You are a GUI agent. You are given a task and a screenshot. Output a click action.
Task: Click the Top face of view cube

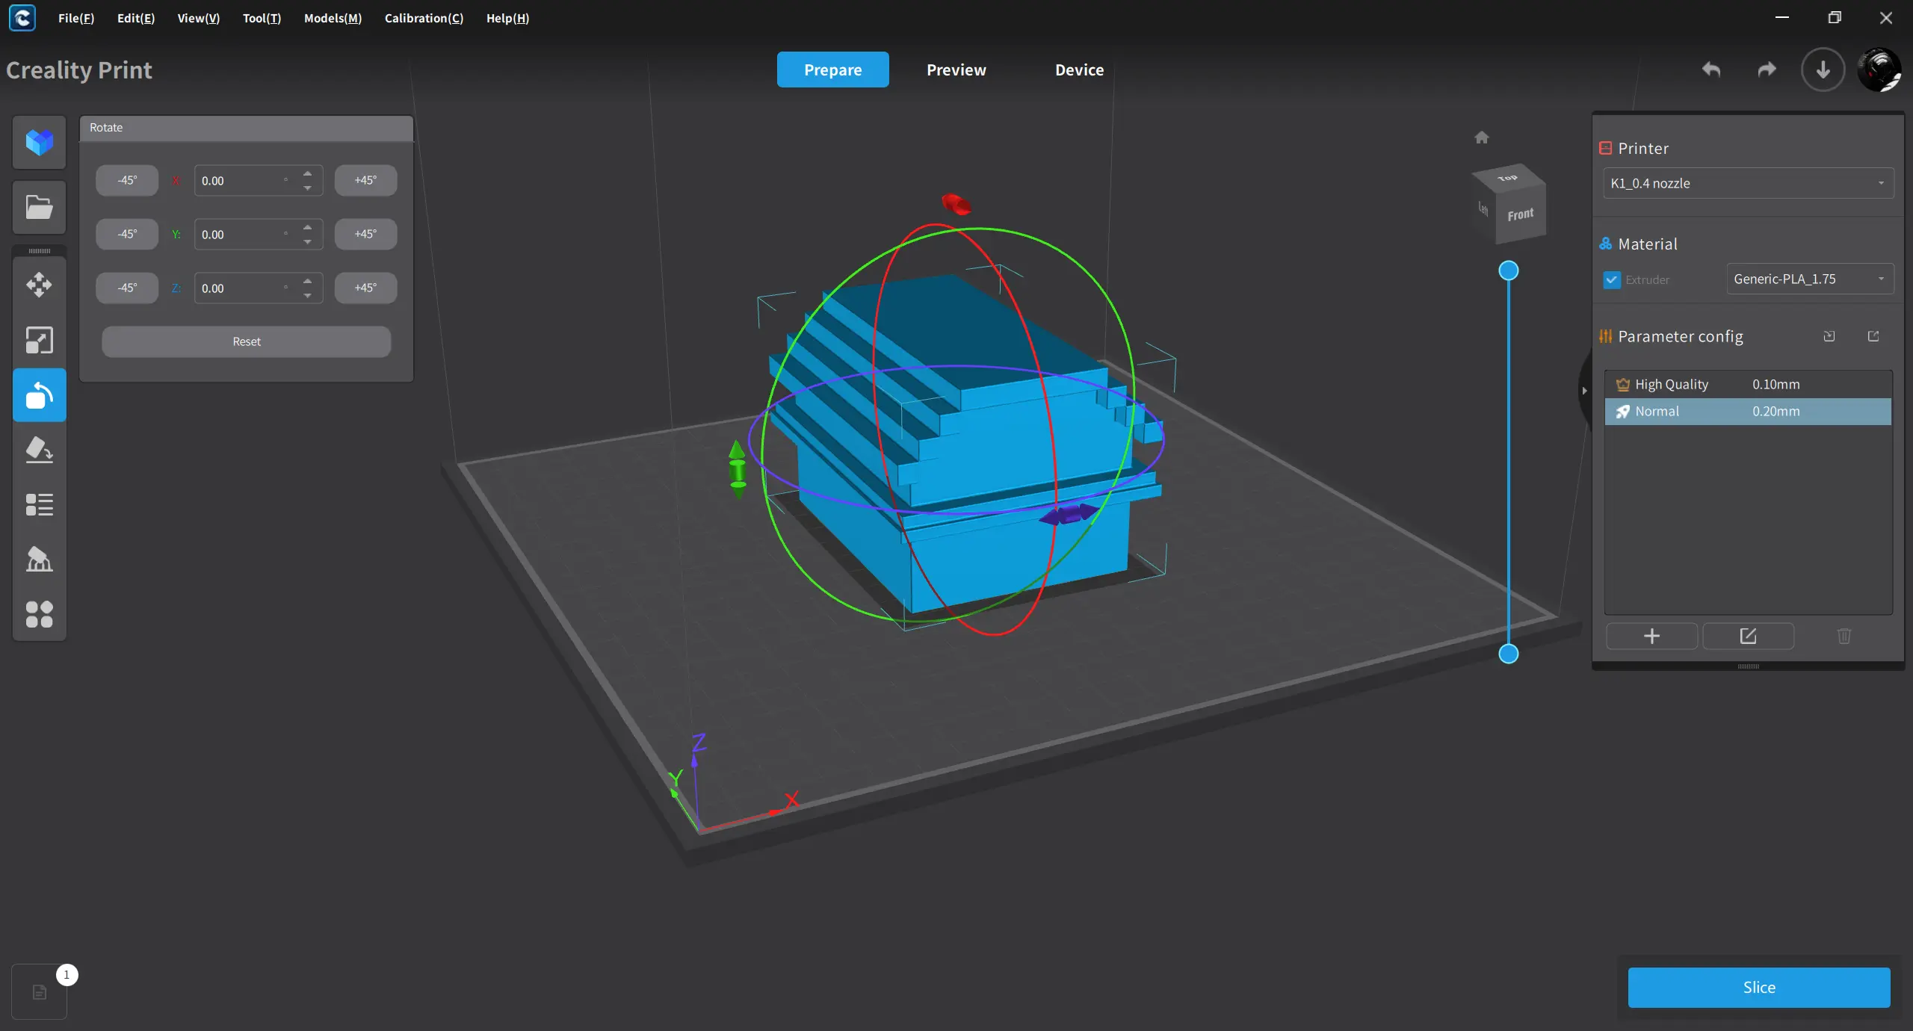click(x=1507, y=178)
